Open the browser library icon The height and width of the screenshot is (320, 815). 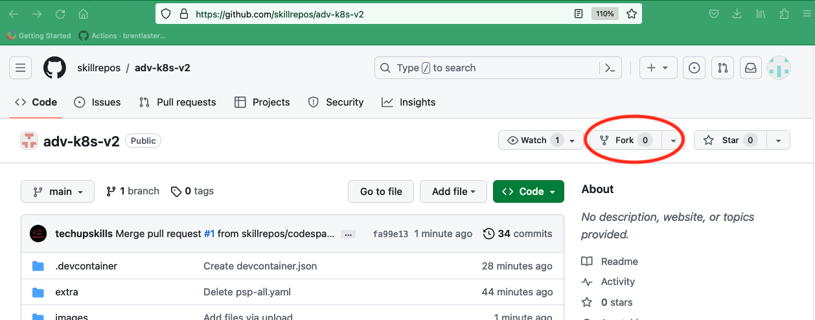click(x=761, y=14)
